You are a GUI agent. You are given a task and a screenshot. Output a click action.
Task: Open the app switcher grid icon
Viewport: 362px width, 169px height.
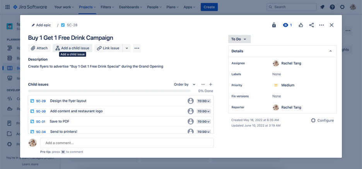point(7,7)
